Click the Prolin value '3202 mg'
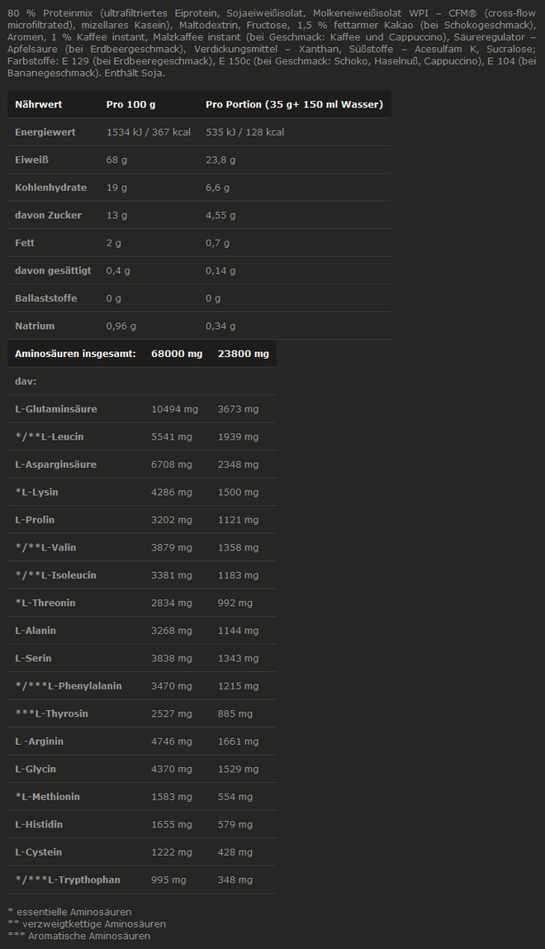Image resolution: width=545 pixels, height=949 pixels. [172, 519]
